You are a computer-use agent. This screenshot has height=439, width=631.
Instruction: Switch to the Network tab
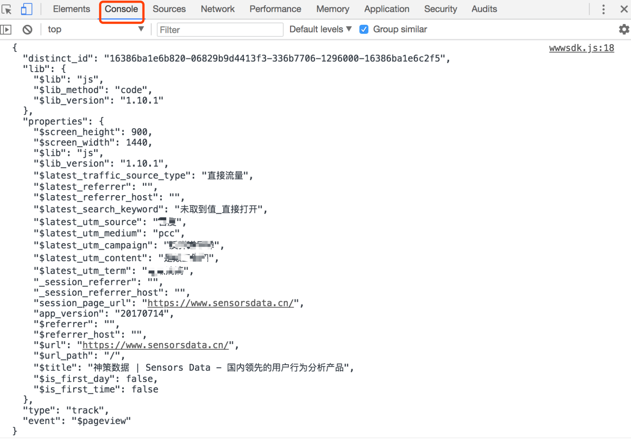click(218, 9)
